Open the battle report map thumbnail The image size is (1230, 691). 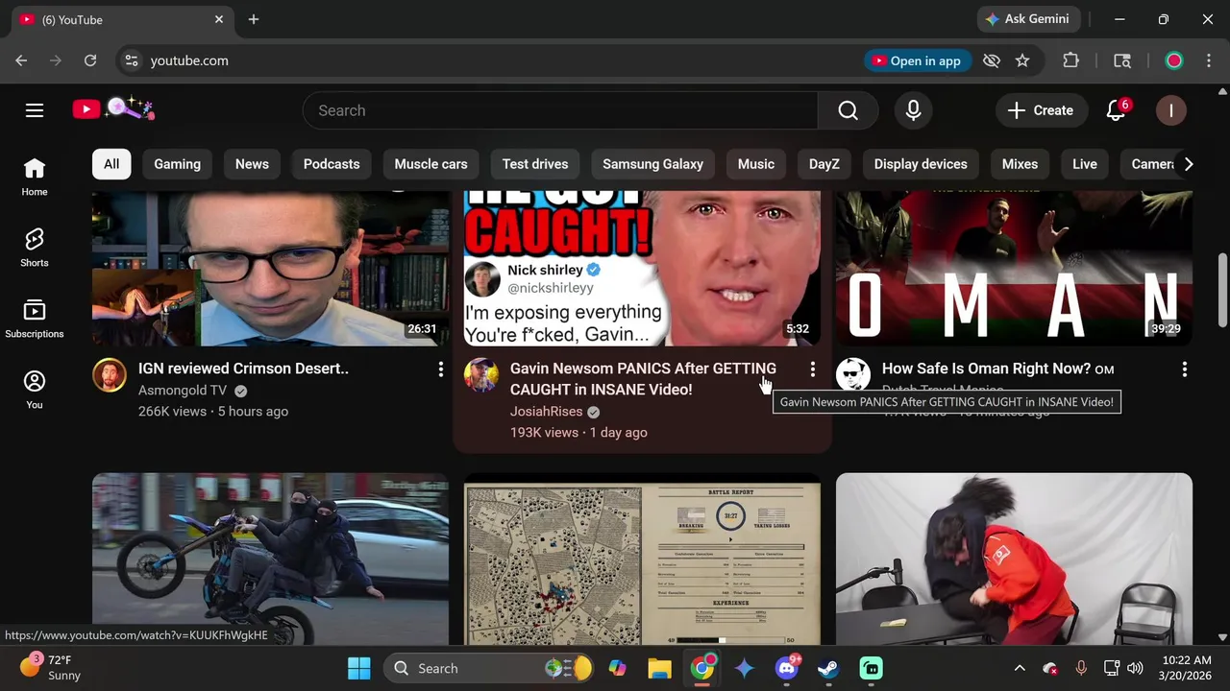click(642, 559)
